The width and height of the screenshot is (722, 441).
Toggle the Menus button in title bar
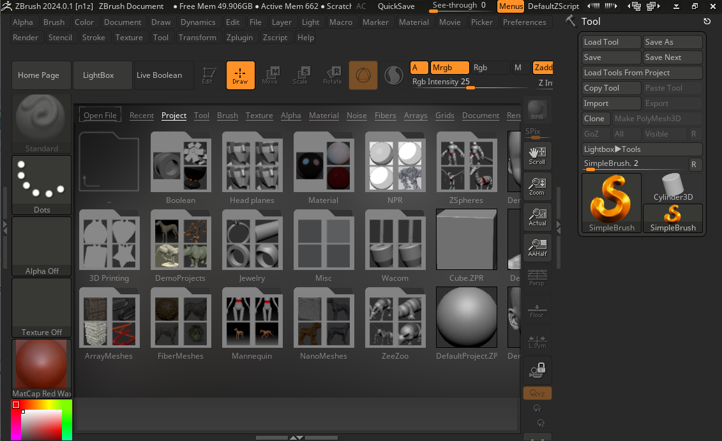tap(511, 6)
